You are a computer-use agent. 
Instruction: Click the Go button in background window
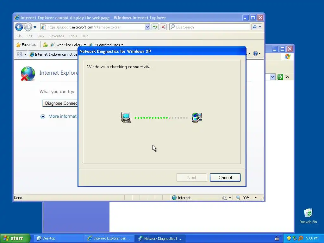[x=283, y=77]
